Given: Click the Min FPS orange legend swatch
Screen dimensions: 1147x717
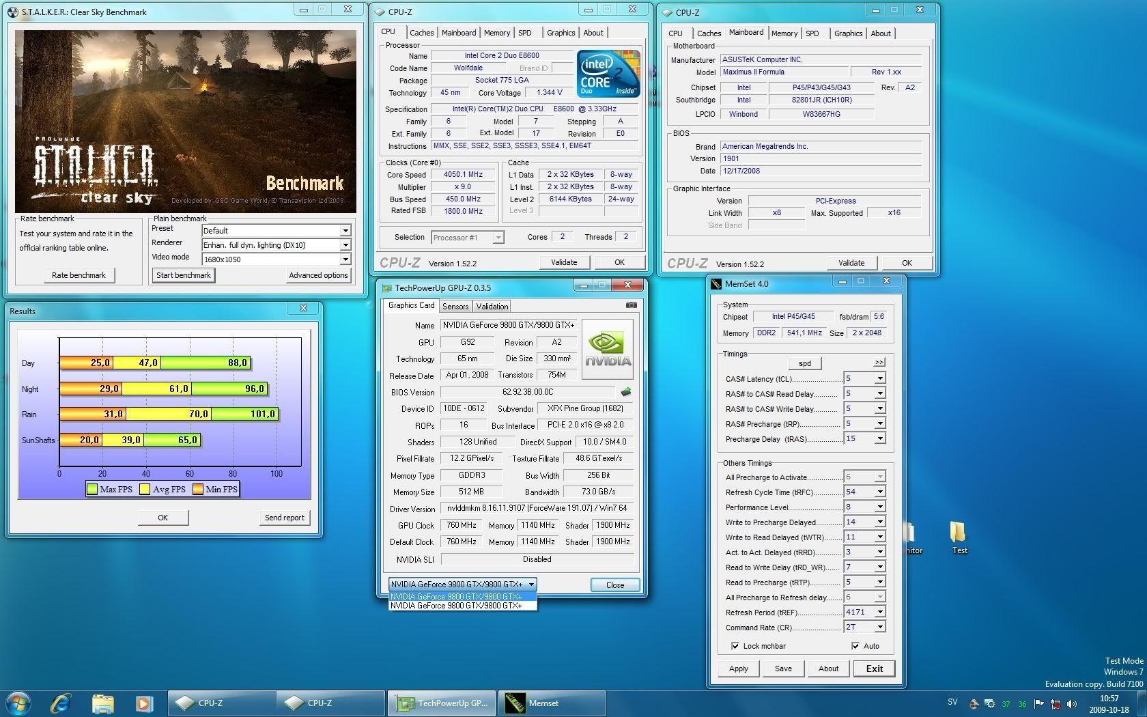Looking at the screenshot, I should 198,489.
